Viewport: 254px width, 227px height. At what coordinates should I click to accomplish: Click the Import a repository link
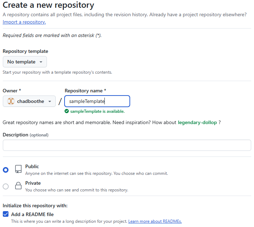(24, 22)
